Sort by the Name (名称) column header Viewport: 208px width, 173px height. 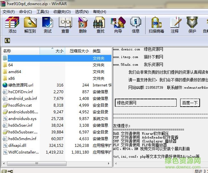(x=20, y=51)
